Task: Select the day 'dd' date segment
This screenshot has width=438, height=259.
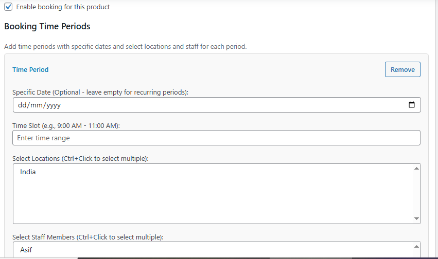Action: click(22, 105)
